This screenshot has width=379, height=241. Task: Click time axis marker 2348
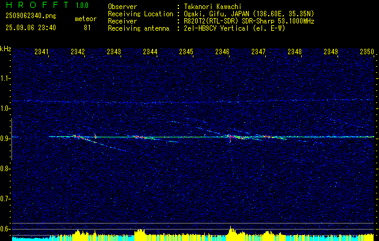coord(295,51)
